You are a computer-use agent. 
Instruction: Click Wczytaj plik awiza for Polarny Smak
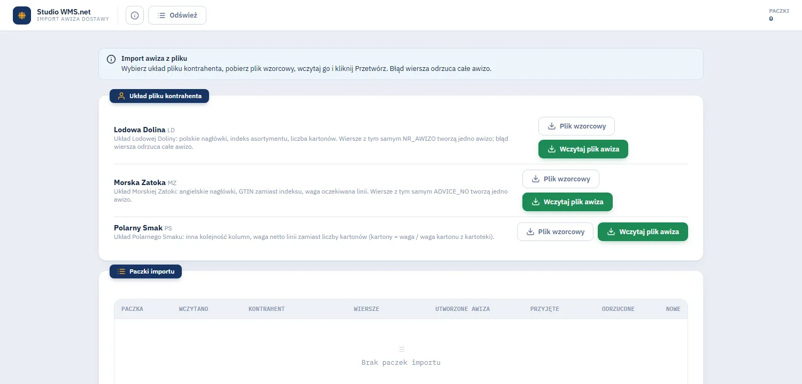pos(643,232)
